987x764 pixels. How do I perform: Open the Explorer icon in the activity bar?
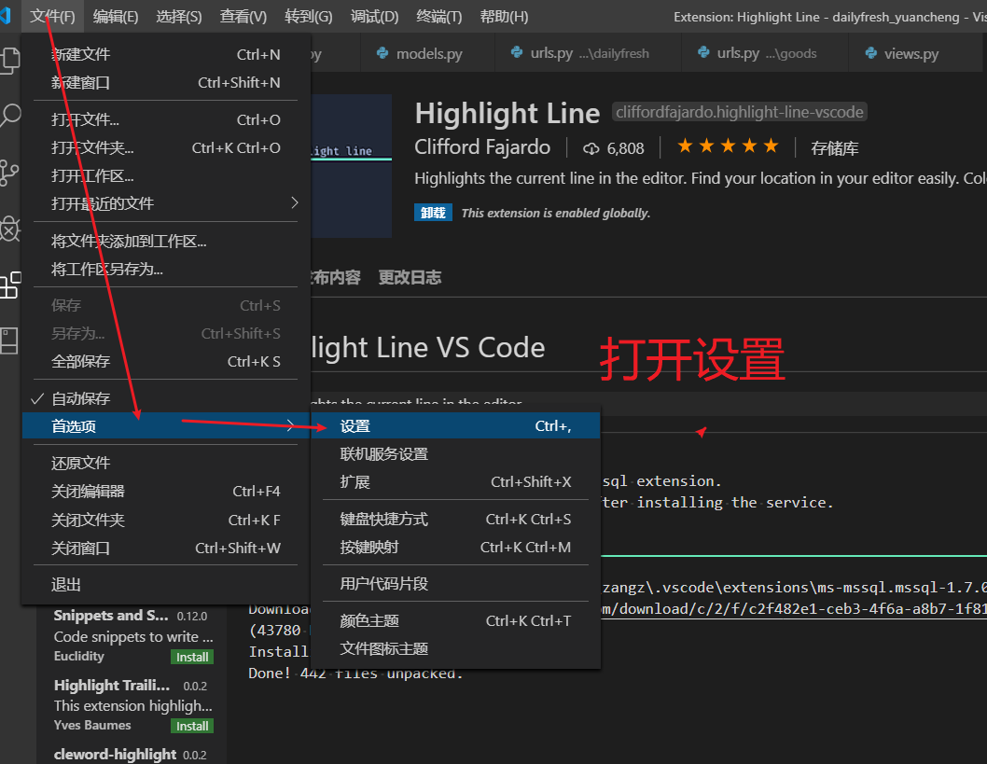(9, 61)
